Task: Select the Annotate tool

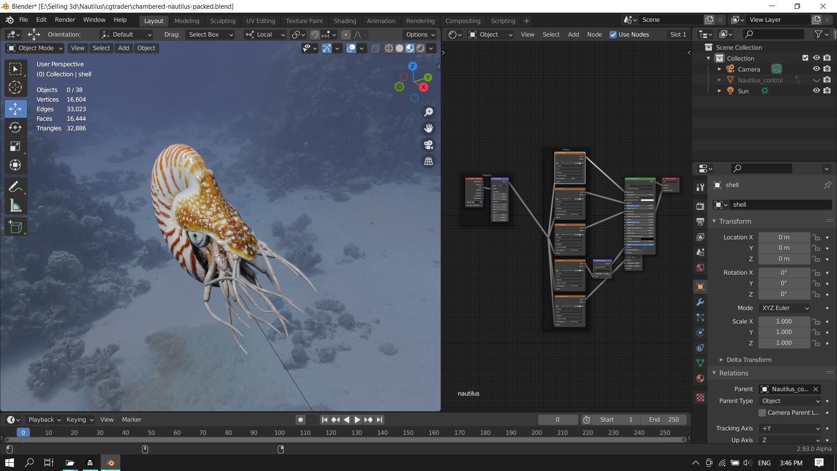Action: pos(15,187)
